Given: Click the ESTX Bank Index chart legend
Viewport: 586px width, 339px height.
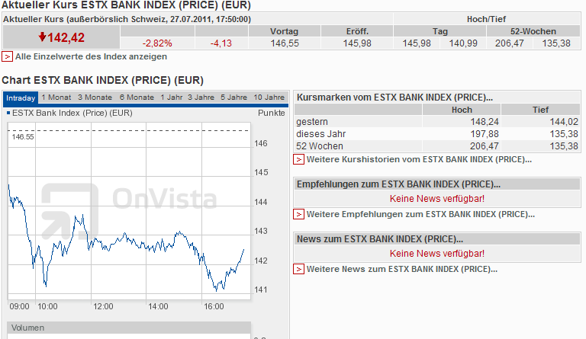Looking at the screenshot, I should click(69, 113).
